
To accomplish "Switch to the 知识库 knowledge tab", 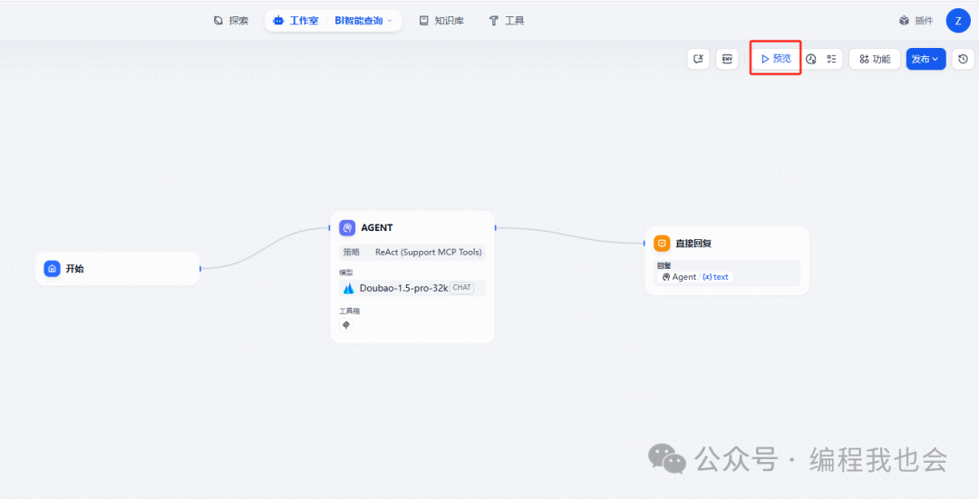I will pos(441,20).
